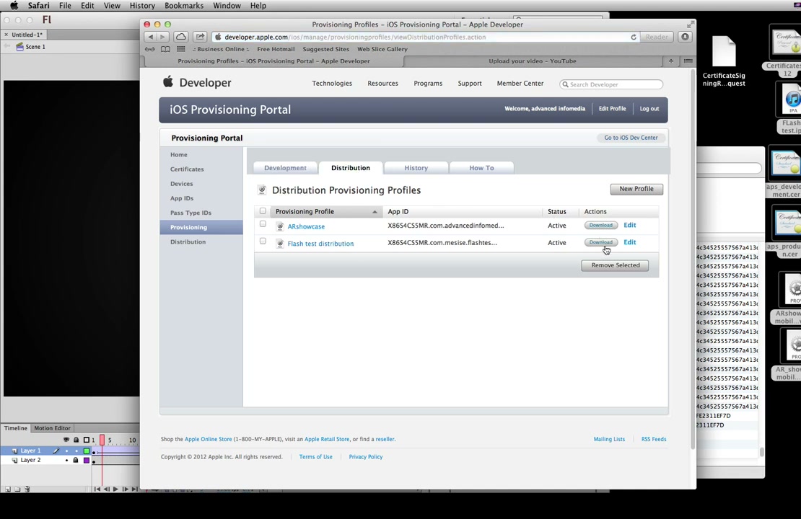Click the lock all layers padlock icon
The height and width of the screenshot is (519, 801).
(x=76, y=440)
